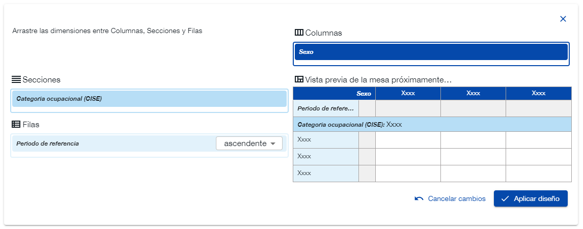The height and width of the screenshot is (229, 583).
Task: Click the Filas table icon
Action: (x=16, y=125)
